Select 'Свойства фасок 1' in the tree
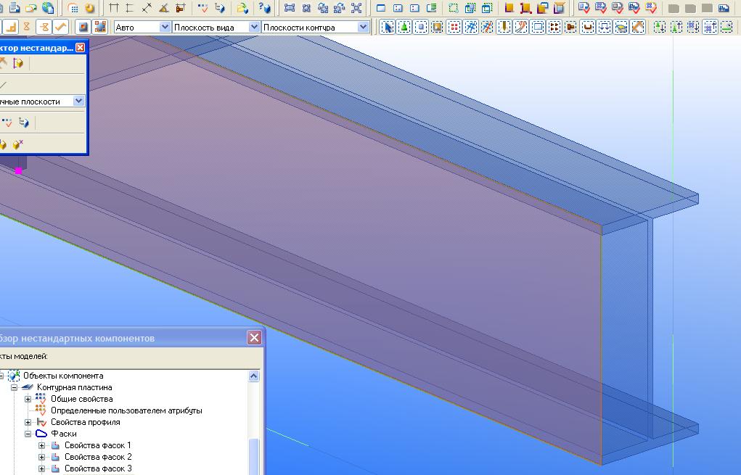 click(x=97, y=445)
